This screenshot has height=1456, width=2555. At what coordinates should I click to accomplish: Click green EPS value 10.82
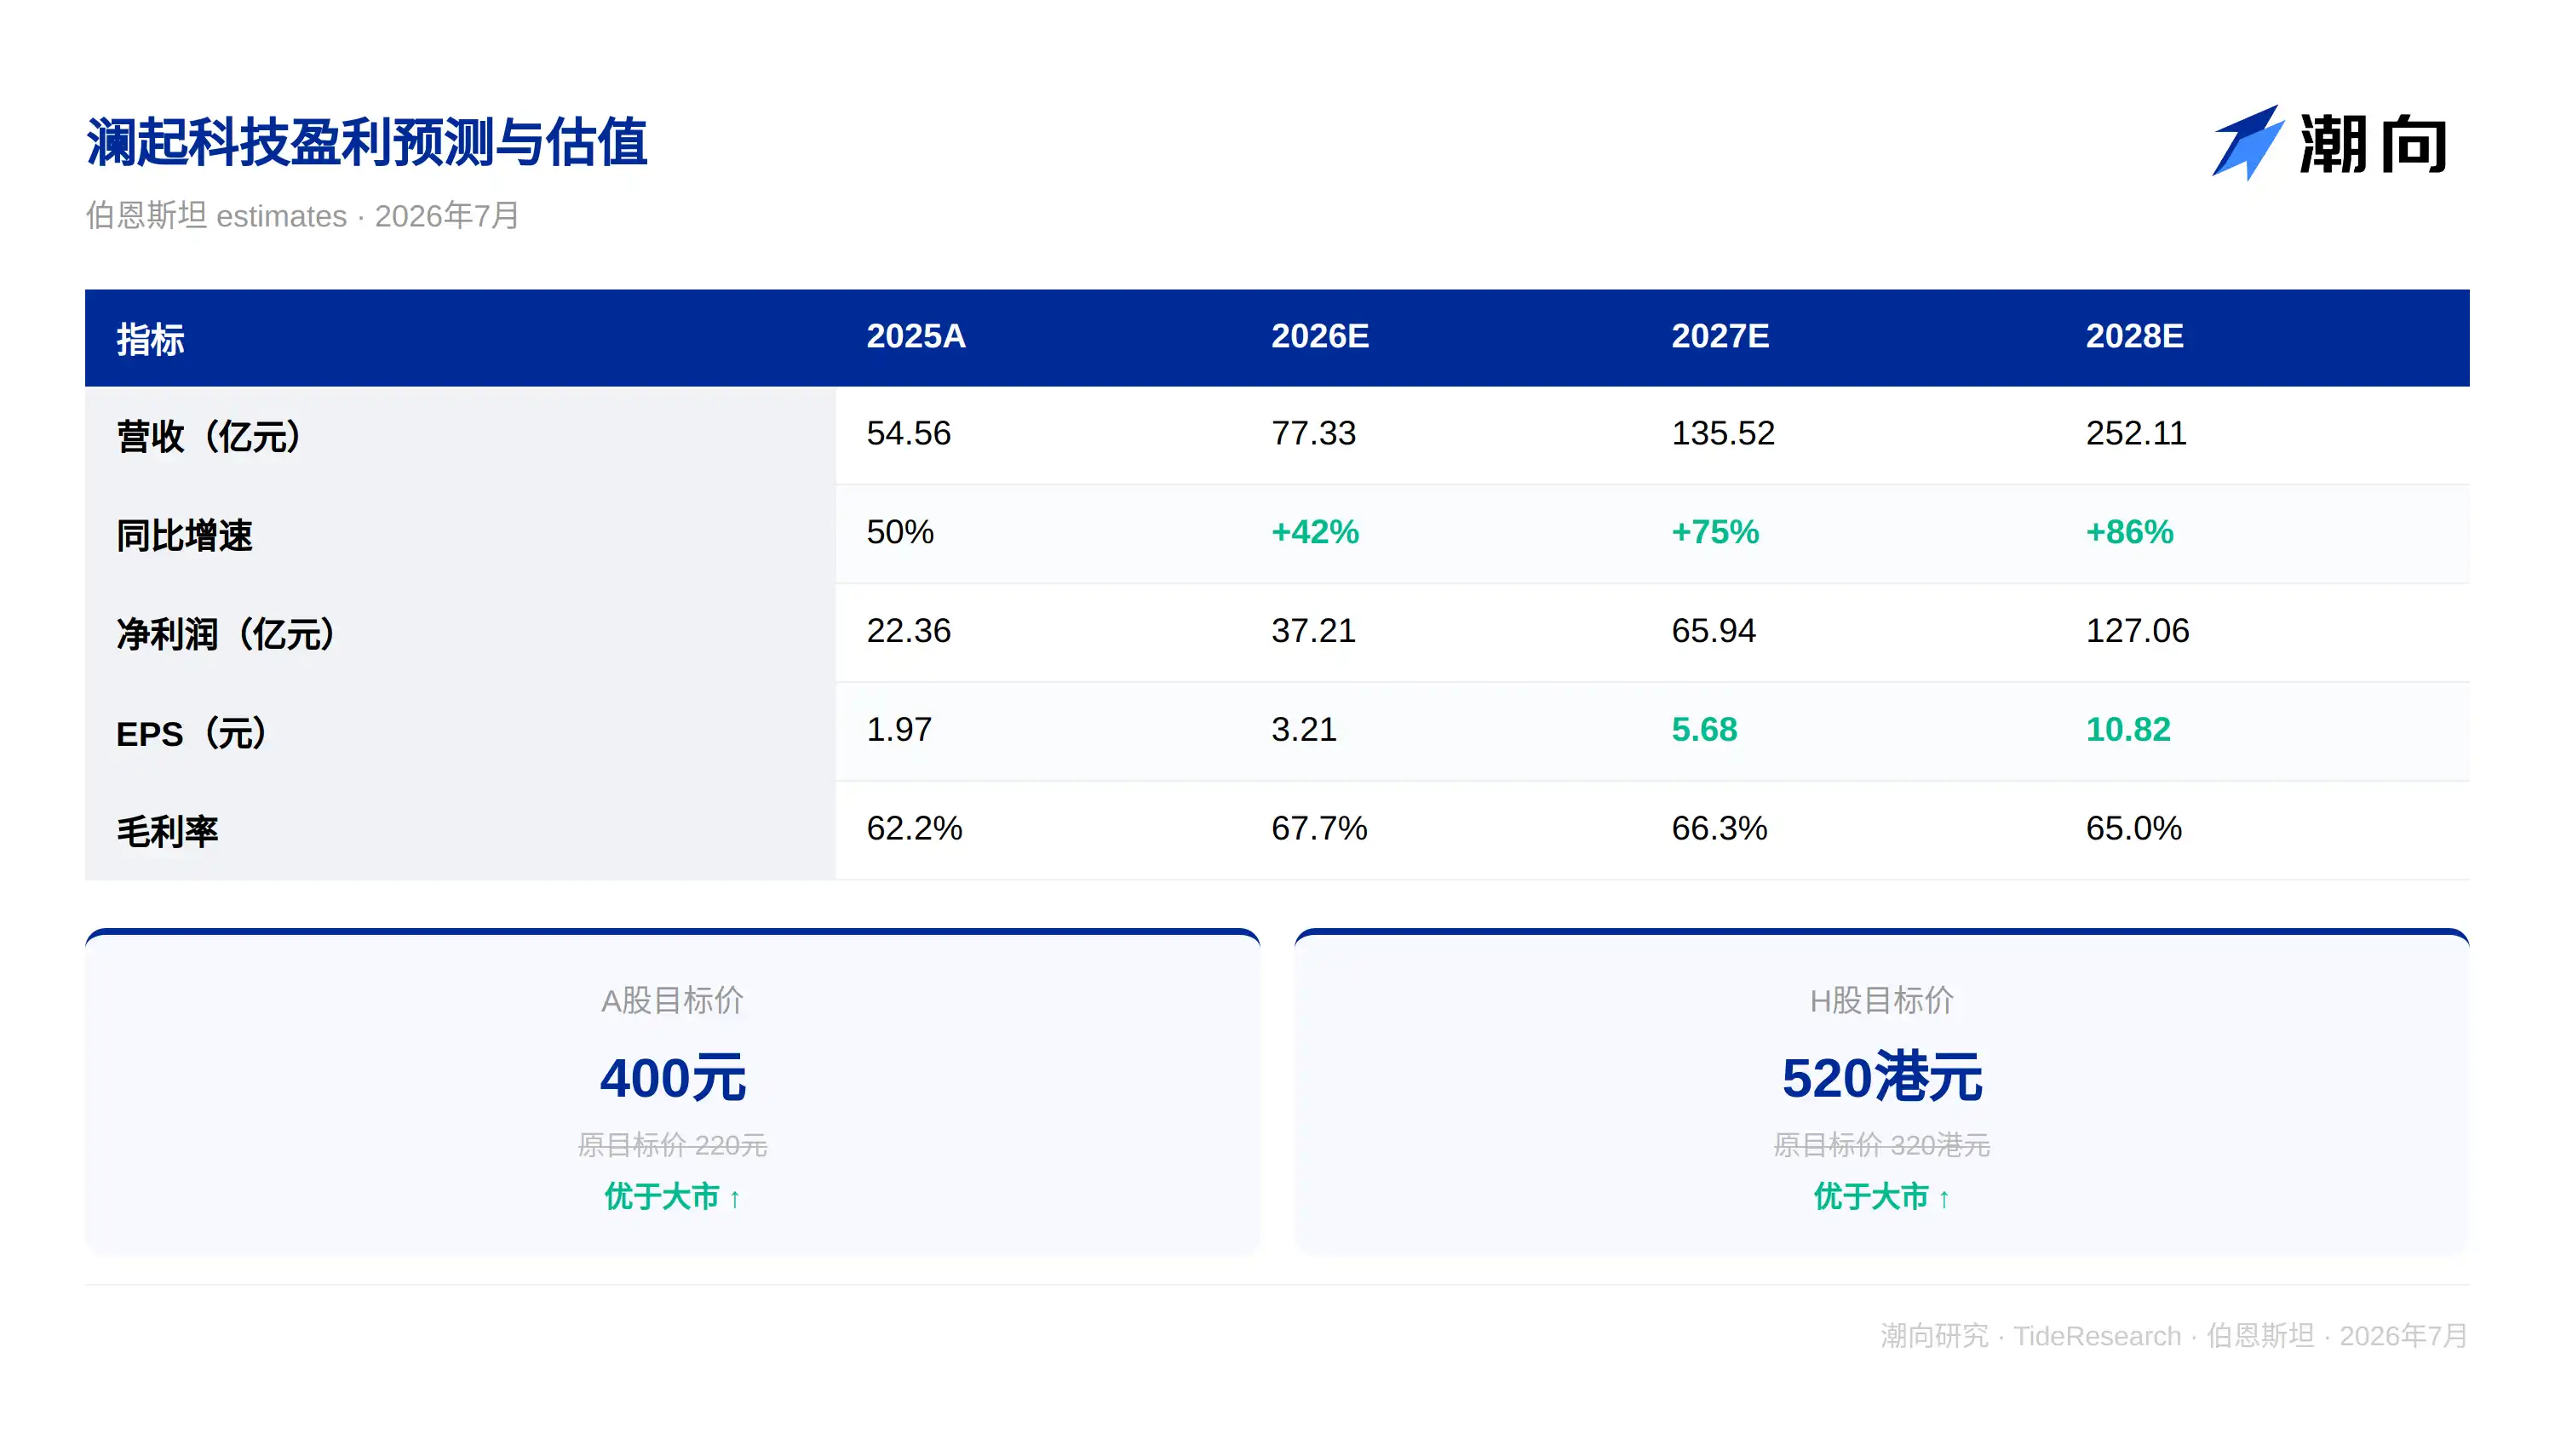tap(2128, 730)
